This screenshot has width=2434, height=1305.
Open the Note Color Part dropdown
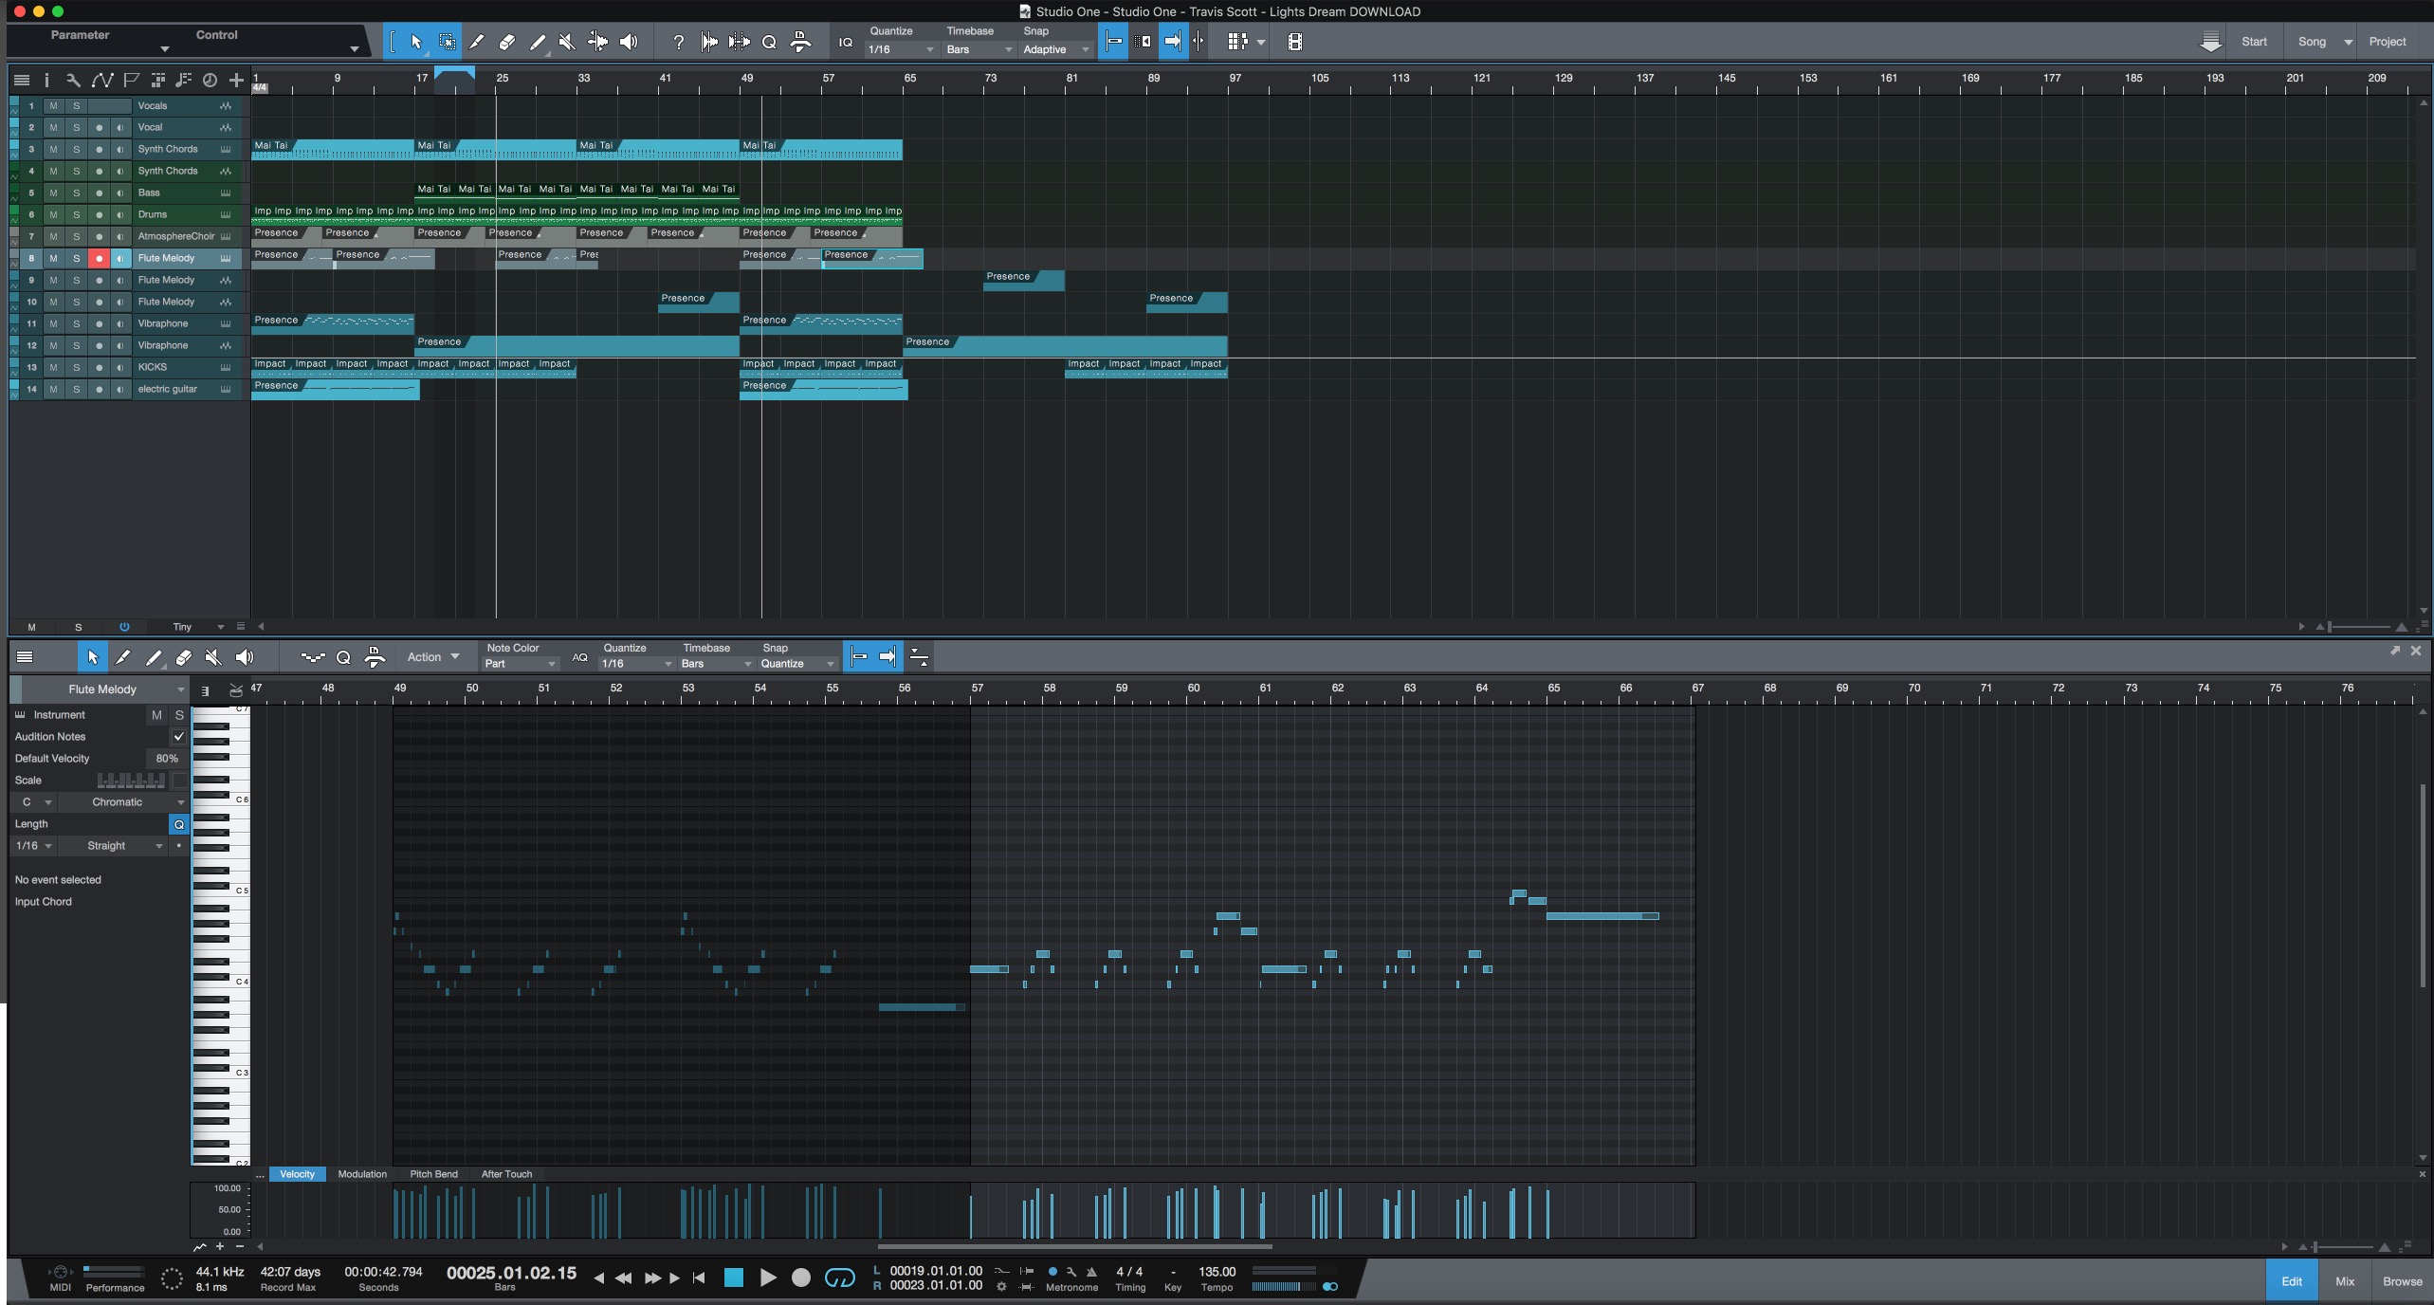click(520, 664)
